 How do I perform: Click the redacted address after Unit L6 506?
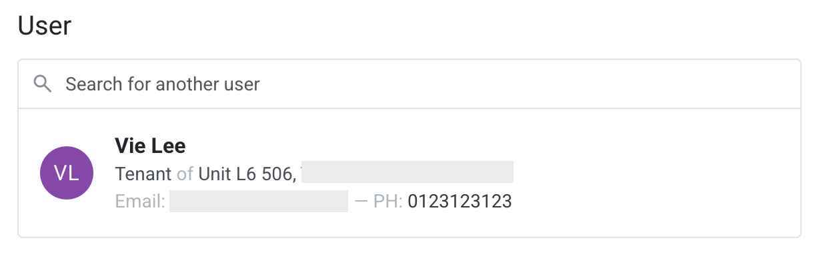407,172
